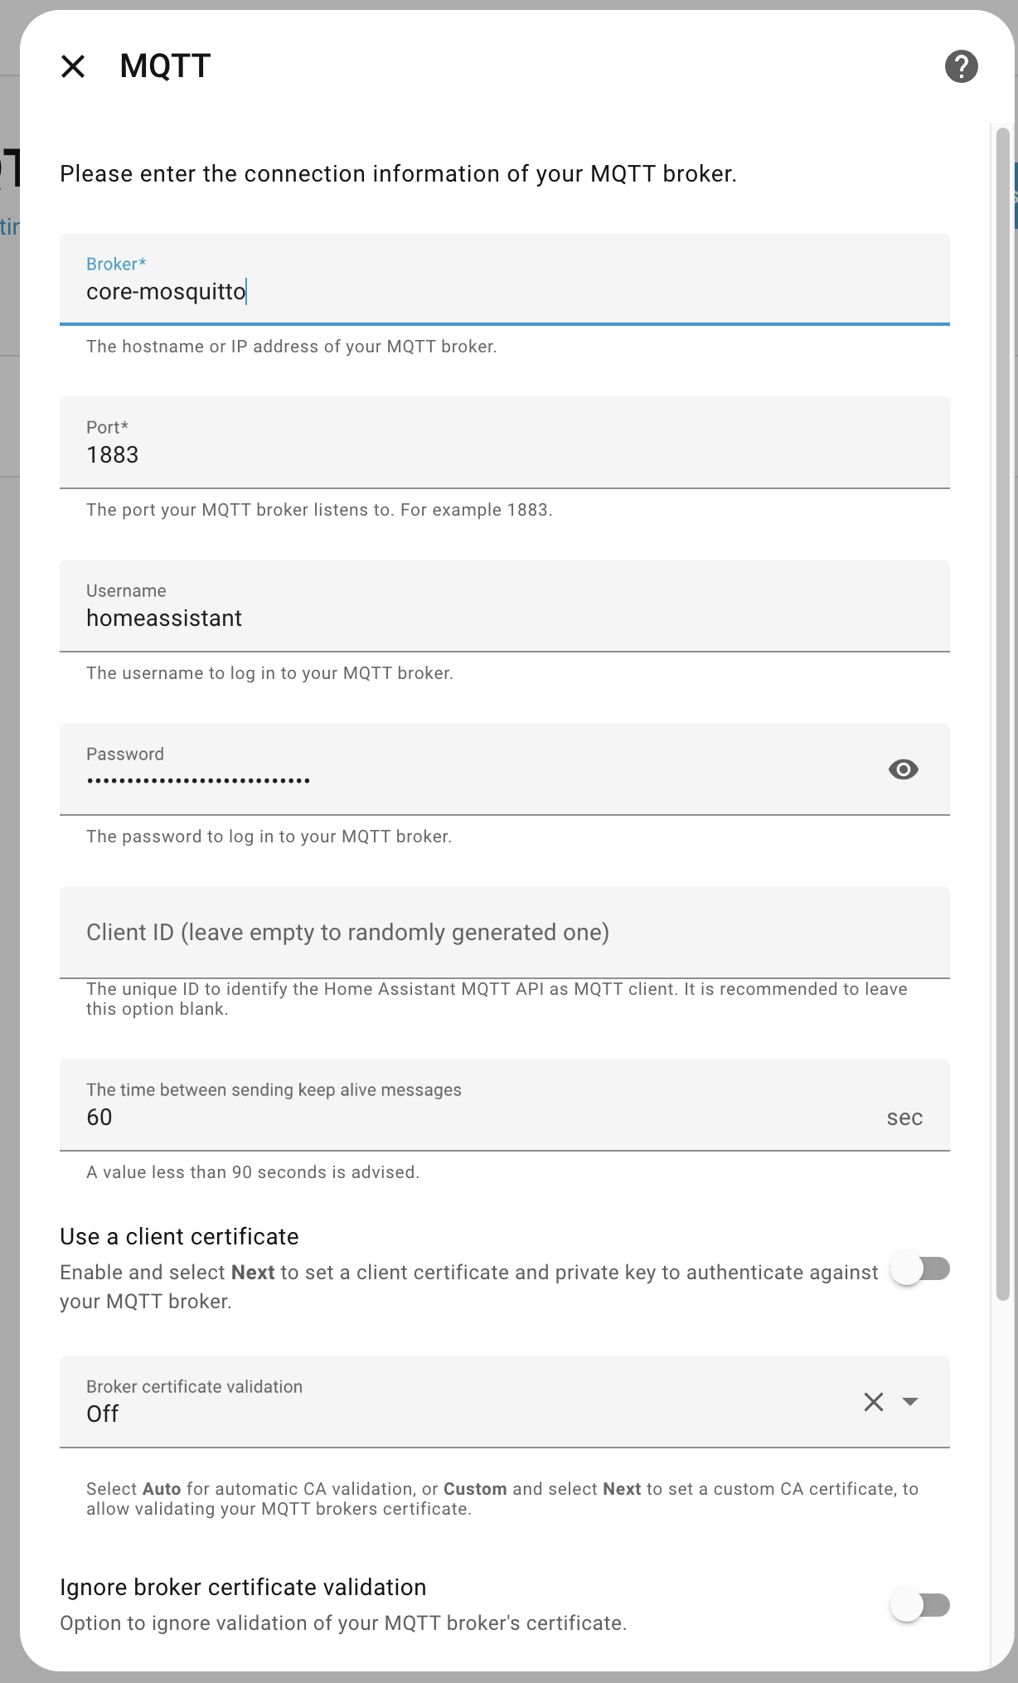Screen dimensions: 1018x1683
Task: Open the help icon for MQTT
Action: (x=961, y=66)
